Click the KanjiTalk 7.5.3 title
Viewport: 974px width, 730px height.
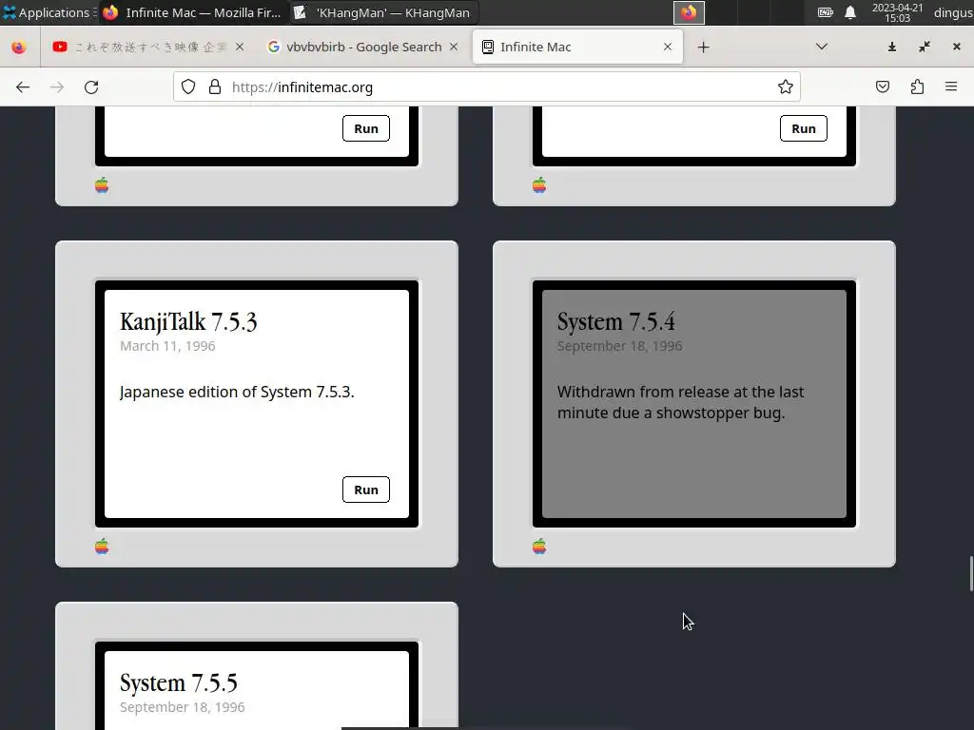tap(188, 321)
